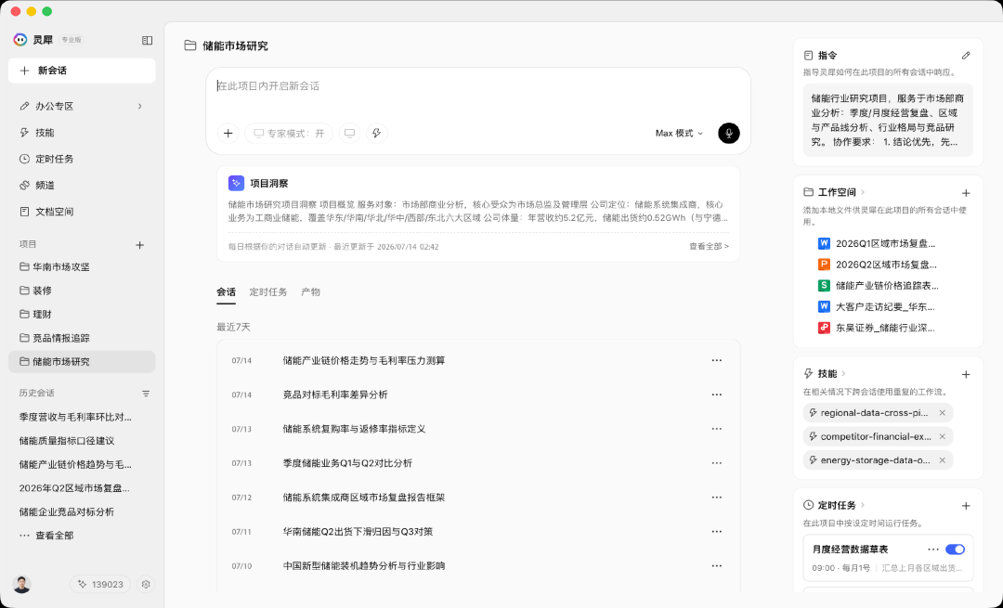Open 技能 from the sidebar
Screen dimensions: 1003x608
pyautogui.click(x=82, y=133)
